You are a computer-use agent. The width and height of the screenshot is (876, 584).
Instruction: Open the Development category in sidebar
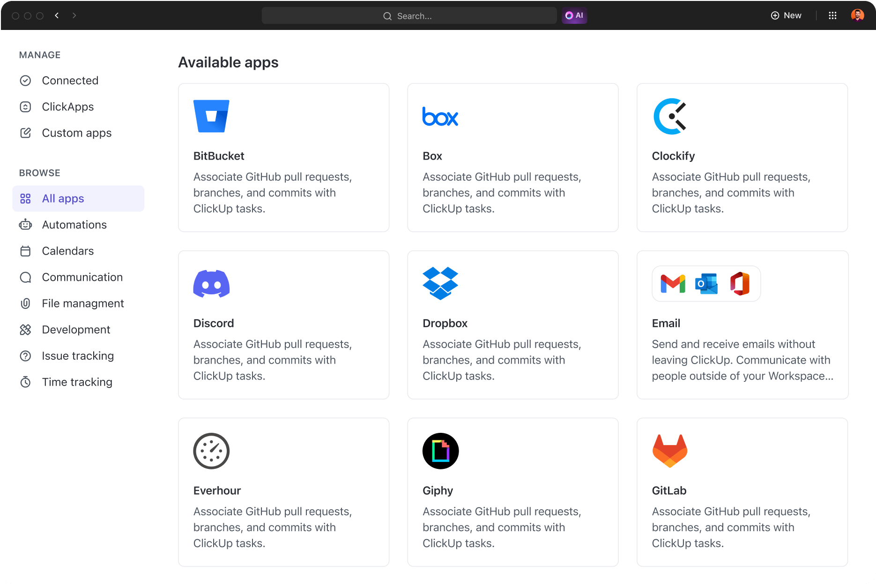tap(76, 329)
